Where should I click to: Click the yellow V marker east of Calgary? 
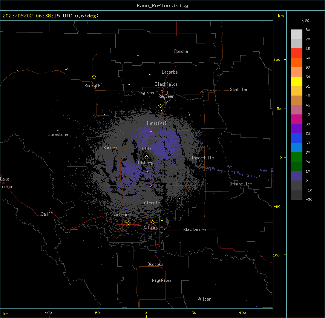(162, 221)
